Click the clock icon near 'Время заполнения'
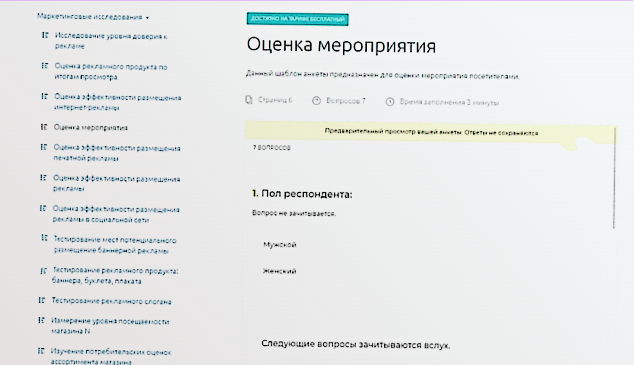Screen dimensions: 634x365 tap(390, 102)
